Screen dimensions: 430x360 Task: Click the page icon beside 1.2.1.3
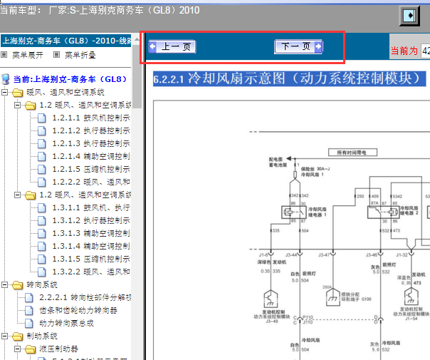click(42, 143)
